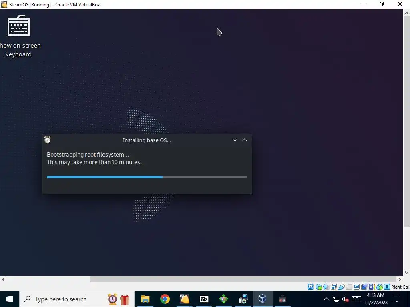
Task: Open the touch keyboard tray icon
Action: pos(356,299)
